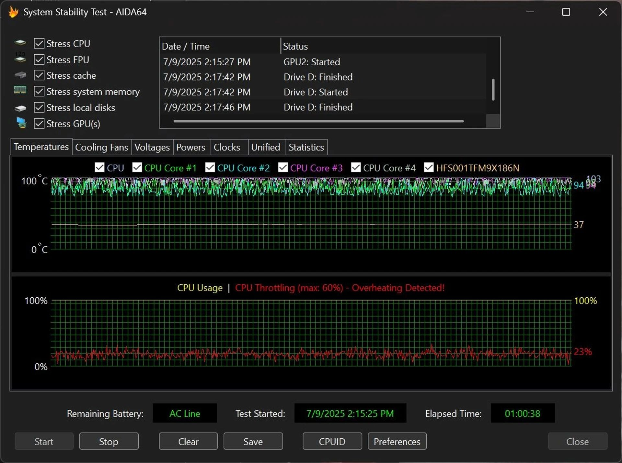The width and height of the screenshot is (622, 463).
Task: Click the RAM module icon beside Stress system memory
Action: click(x=20, y=90)
